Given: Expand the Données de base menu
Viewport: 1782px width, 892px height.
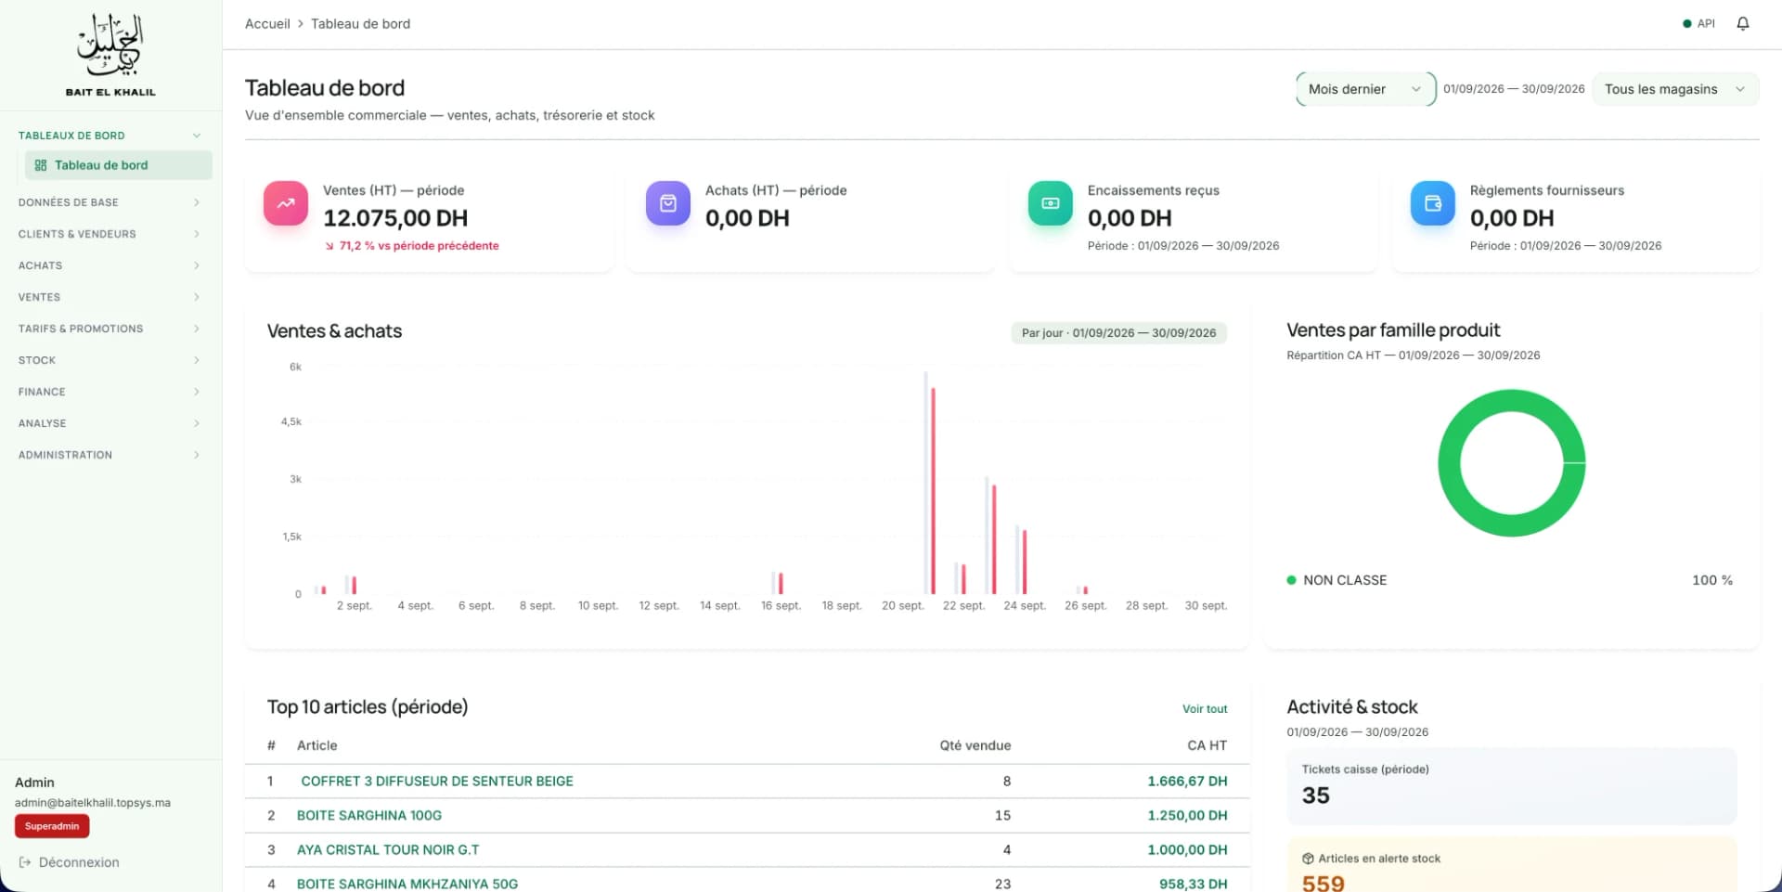Looking at the screenshot, I should click(x=110, y=202).
